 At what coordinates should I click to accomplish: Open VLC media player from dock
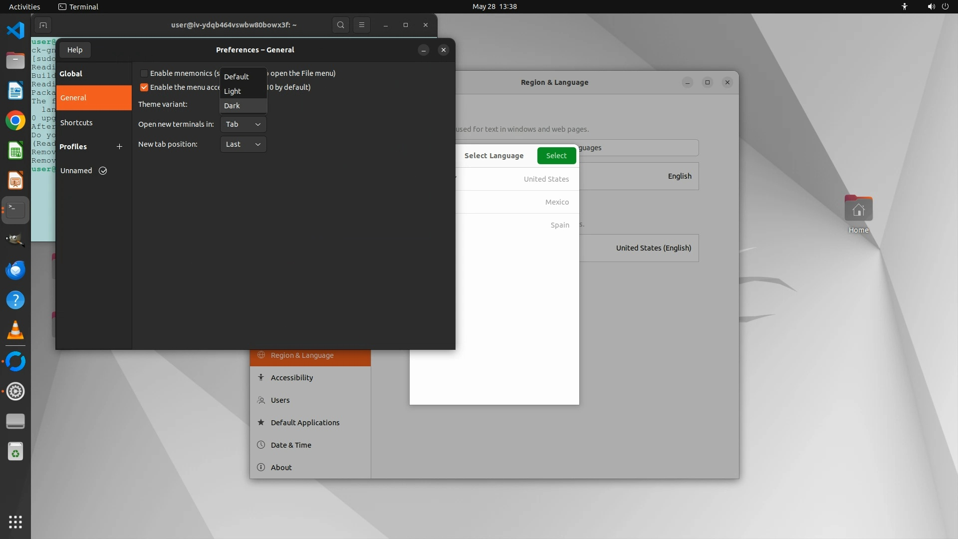[15, 330]
